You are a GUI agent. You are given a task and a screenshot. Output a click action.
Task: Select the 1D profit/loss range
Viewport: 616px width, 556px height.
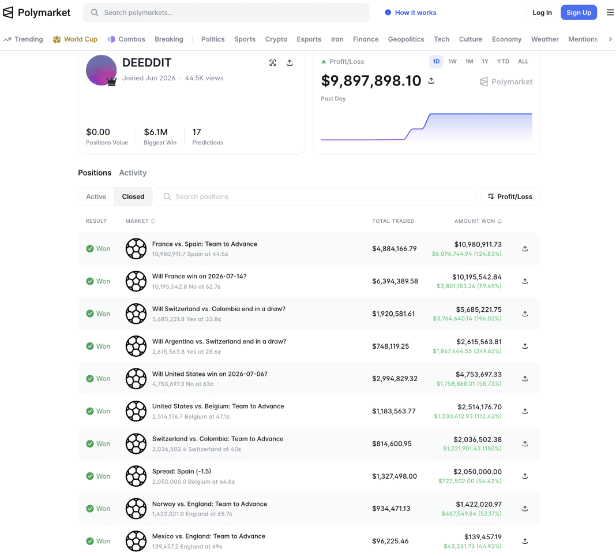(436, 61)
